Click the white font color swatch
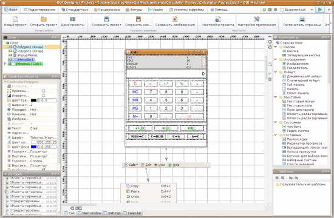This screenshot has height=218, width=334. (x=33, y=142)
